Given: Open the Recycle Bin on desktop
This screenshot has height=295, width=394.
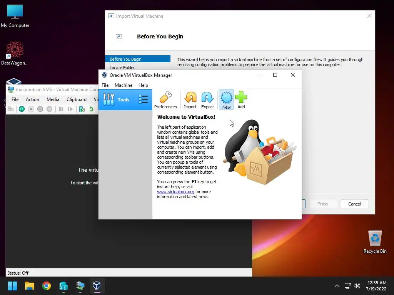Looking at the screenshot, I should pyautogui.click(x=375, y=242).
